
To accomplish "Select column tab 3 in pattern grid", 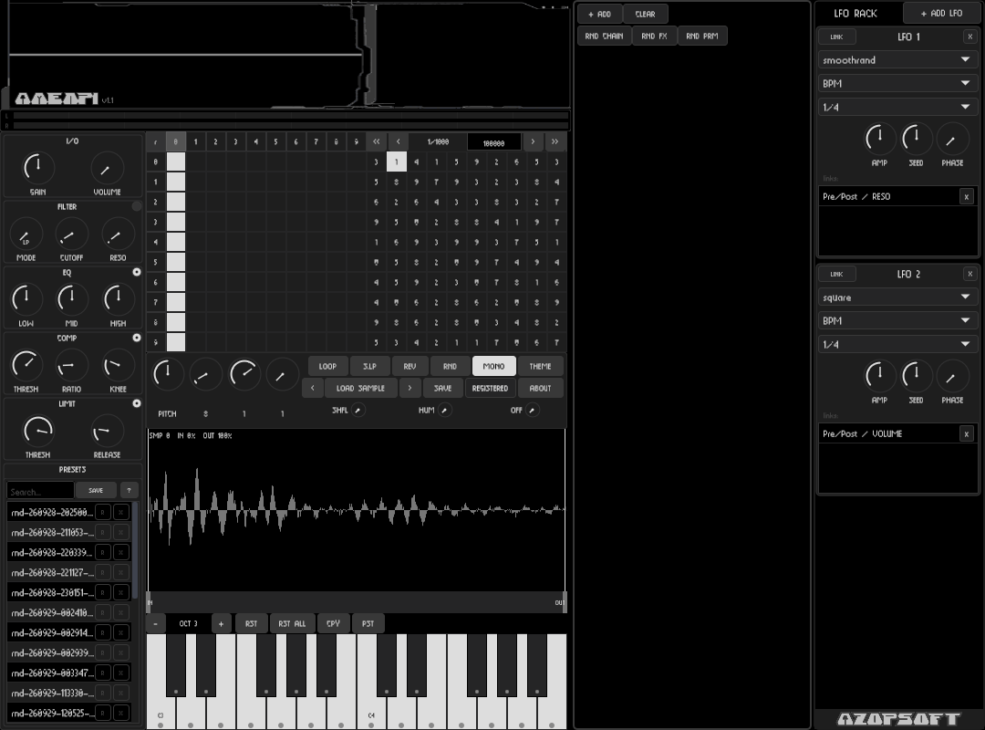I will [235, 142].
